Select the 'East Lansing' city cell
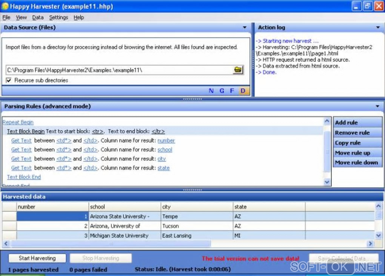Screen dimensions: 385x276 pos(197,236)
